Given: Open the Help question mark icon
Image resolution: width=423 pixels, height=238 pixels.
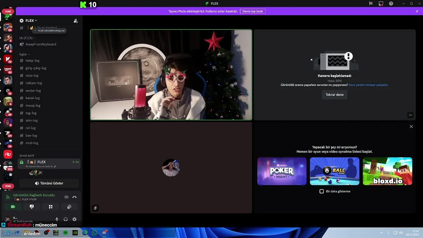Looking at the screenshot, I should (391, 4).
